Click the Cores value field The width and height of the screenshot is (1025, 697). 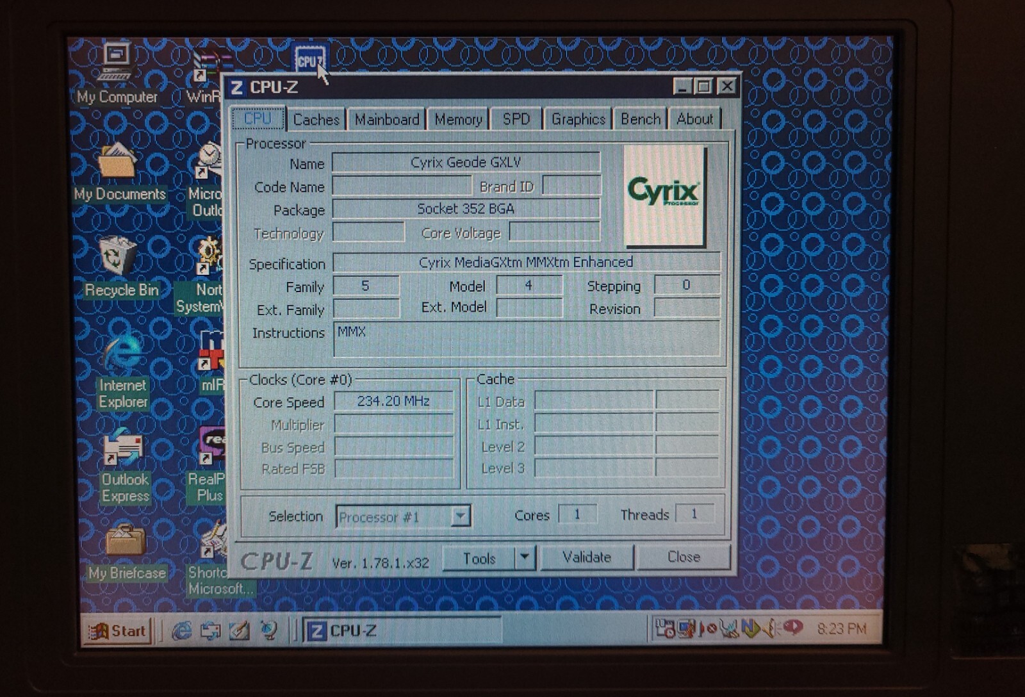(577, 514)
